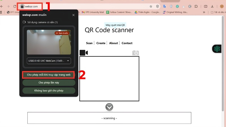Select the Contact menu item
This screenshot has height=127, width=226.
point(127,43)
